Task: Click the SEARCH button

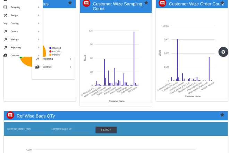Action: [106, 130]
